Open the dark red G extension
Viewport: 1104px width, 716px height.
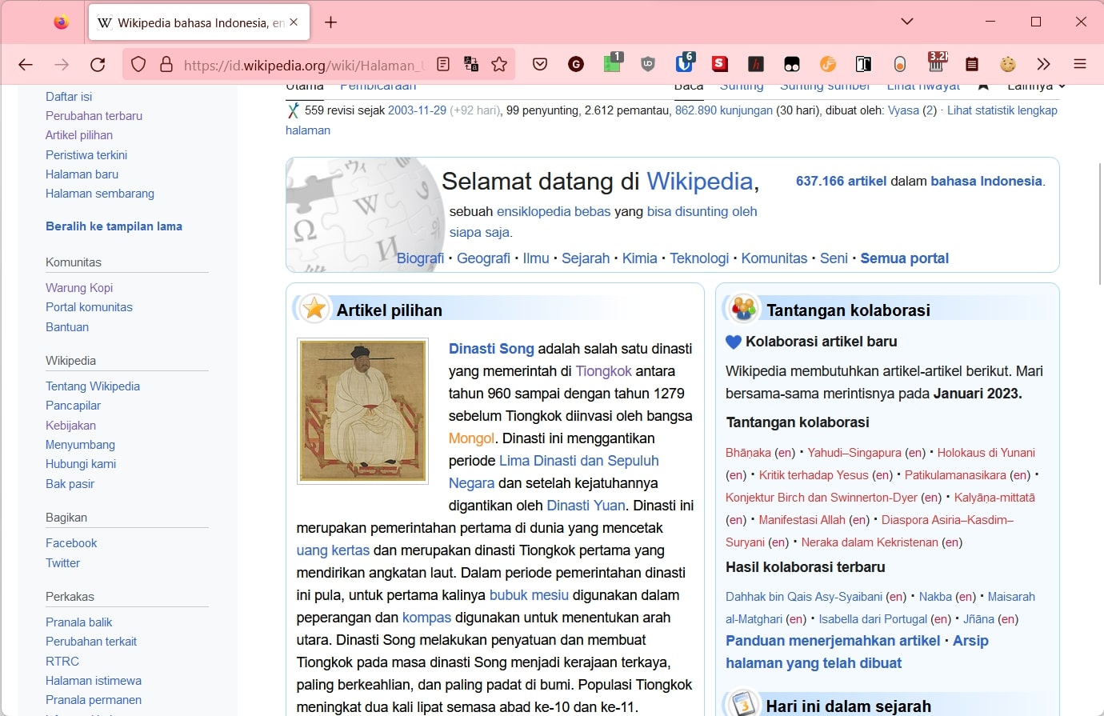576,64
